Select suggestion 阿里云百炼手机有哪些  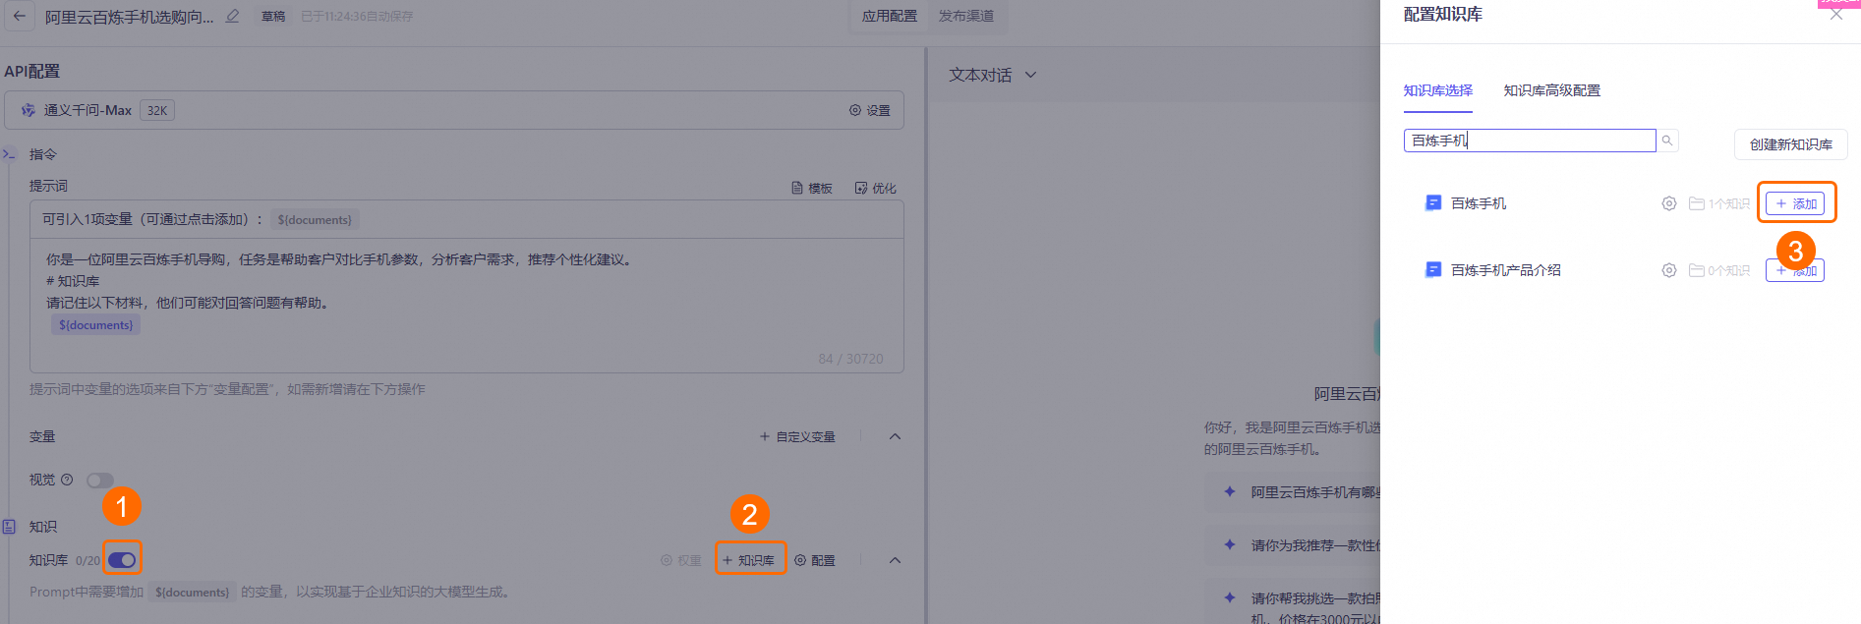[1293, 492]
